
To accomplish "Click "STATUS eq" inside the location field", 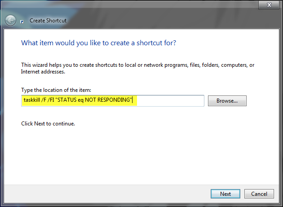I will point(77,100).
